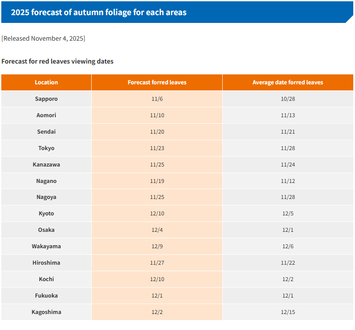
Task: Click the Average date for red leaves header
Action: point(288,82)
